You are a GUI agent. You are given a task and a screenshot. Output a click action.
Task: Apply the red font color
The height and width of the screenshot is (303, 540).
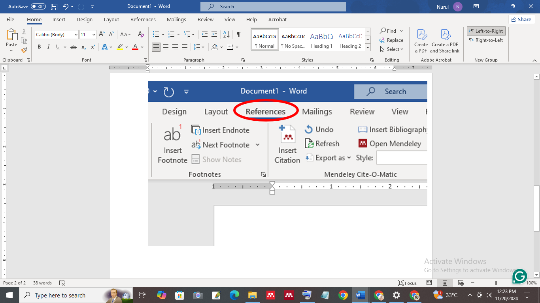[135, 47]
